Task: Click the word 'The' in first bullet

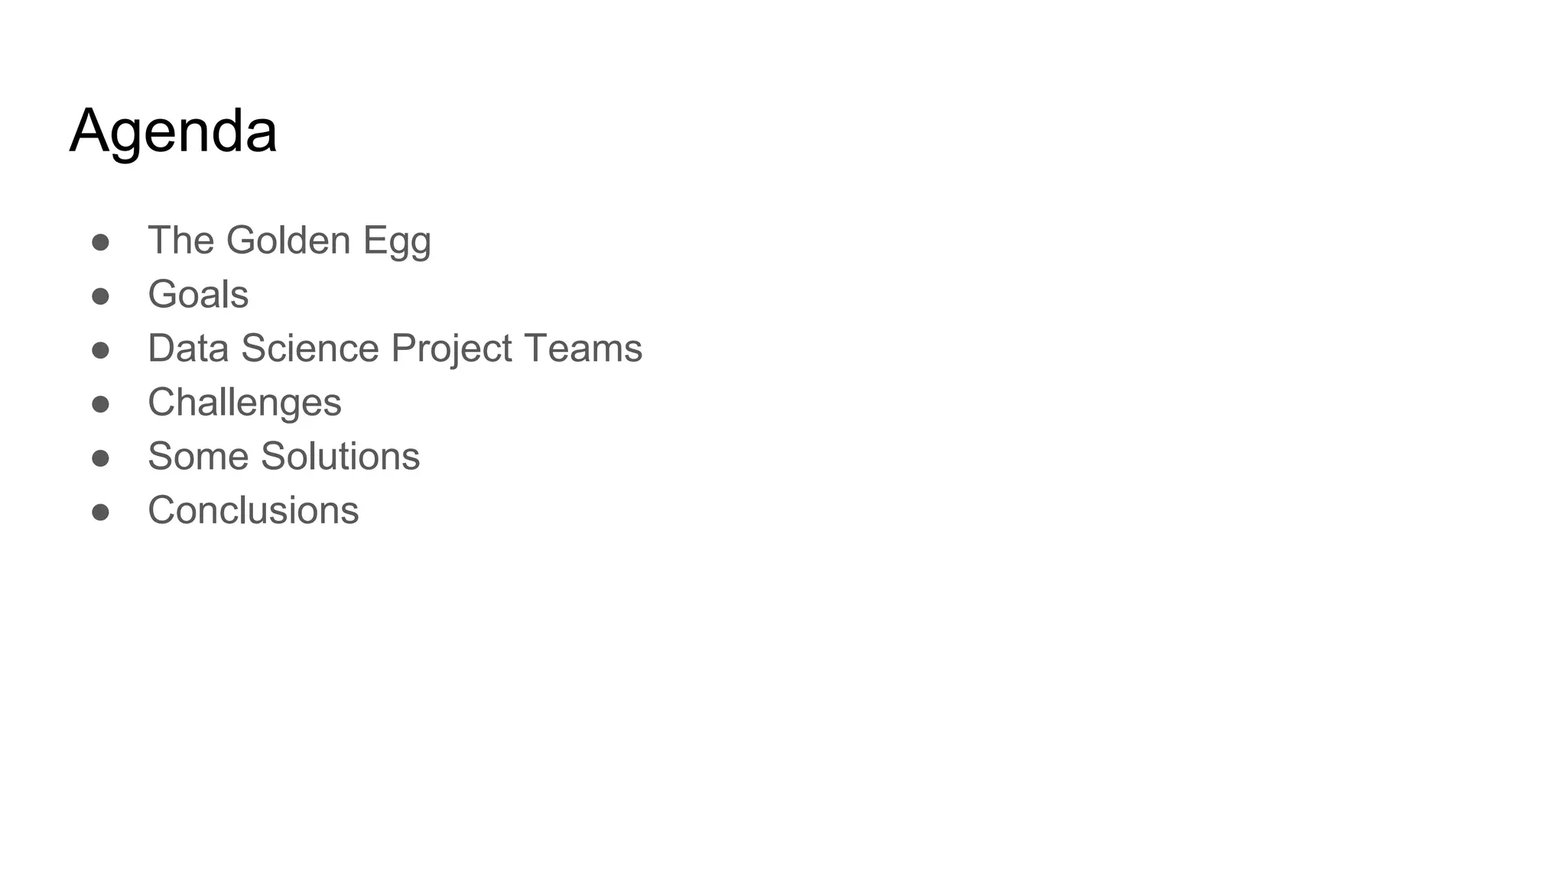Action: point(181,240)
